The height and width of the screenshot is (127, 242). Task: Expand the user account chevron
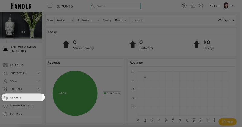pos(232,5)
